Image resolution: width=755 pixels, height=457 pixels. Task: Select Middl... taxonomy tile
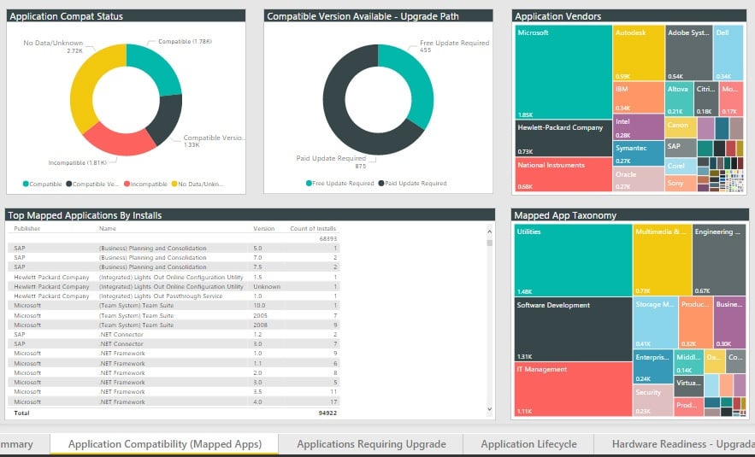point(688,363)
